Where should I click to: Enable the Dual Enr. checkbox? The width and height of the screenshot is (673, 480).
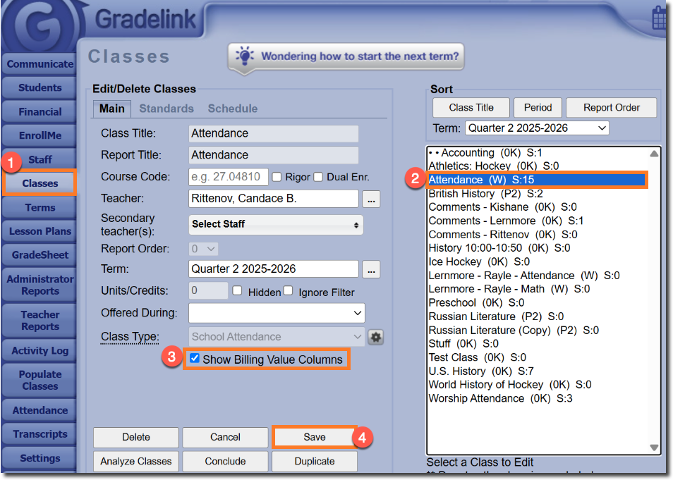(318, 177)
